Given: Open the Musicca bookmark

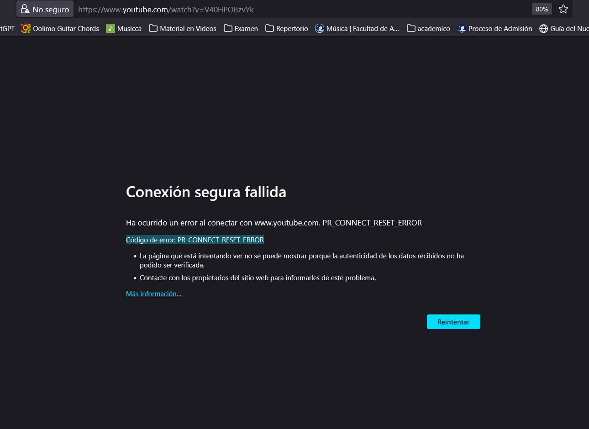Looking at the screenshot, I should pyautogui.click(x=124, y=28).
